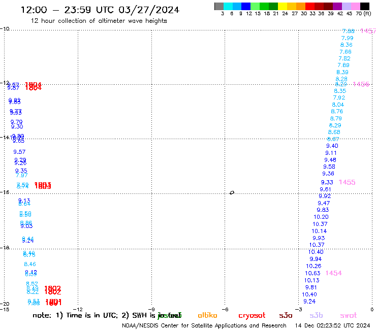The width and height of the screenshot is (376, 330).
Task: Click the '9.81' wave height value
Action: [311, 287]
